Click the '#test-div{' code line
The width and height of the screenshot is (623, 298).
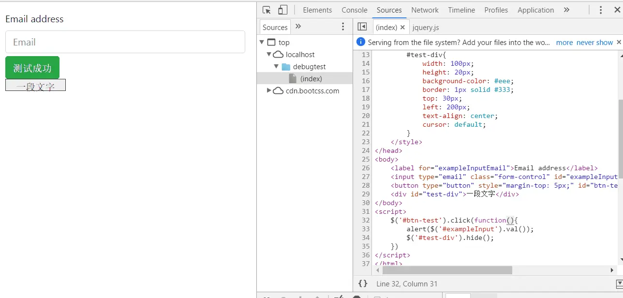point(426,55)
